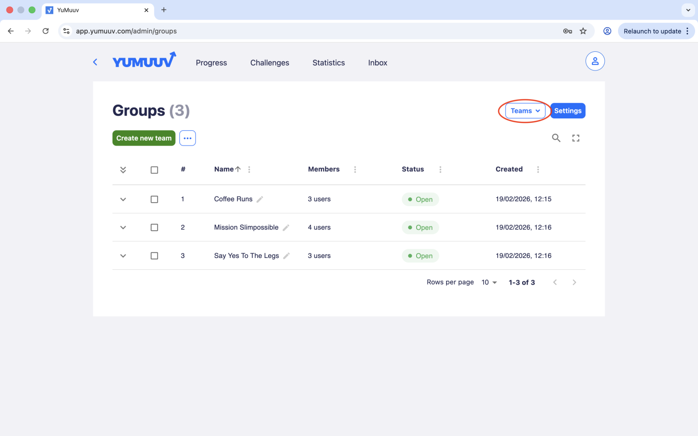Image resolution: width=698 pixels, height=436 pixels.
Task: Open the three-dot more actions button
Action: [x=188, y=138]
